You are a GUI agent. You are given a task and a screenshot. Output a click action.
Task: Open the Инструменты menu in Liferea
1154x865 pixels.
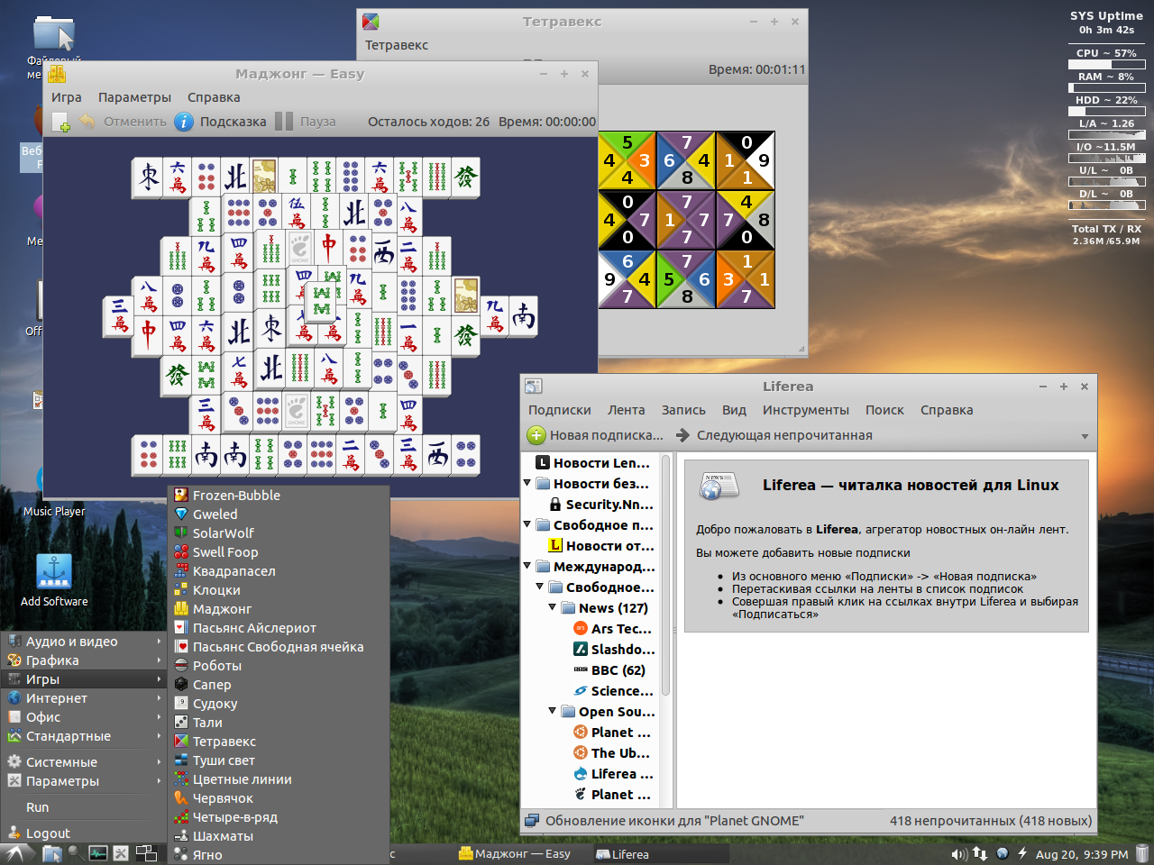805,410
